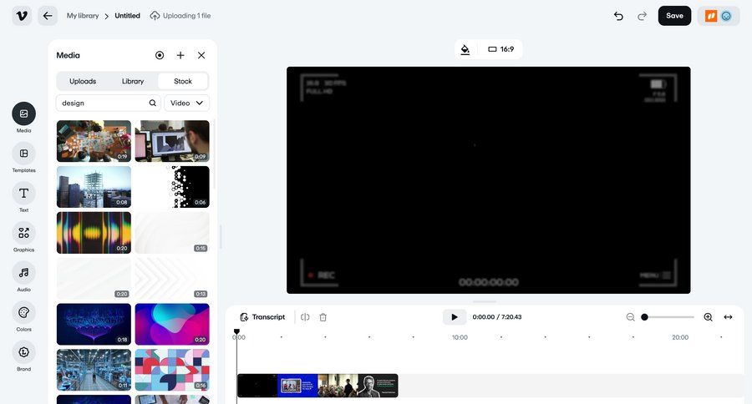Open the My library breadcrumb

pyautogui.click(x=83, y=16)
